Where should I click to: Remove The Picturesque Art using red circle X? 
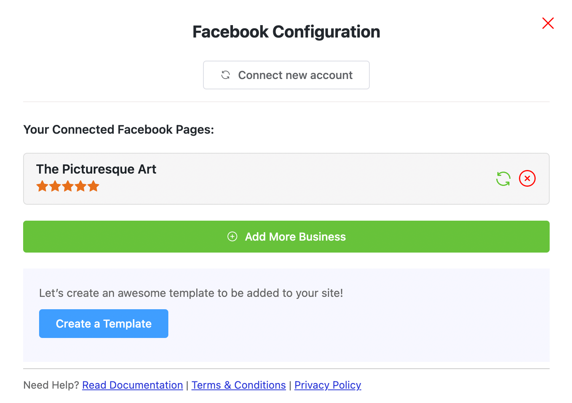click(x=527, y=178)
